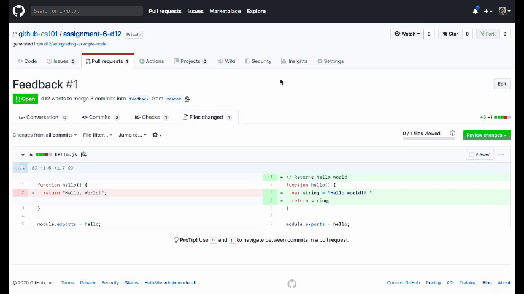The width and height of the screenshot is (524, 294).
Task: Open the Actions tab
Action: [152, 61]
